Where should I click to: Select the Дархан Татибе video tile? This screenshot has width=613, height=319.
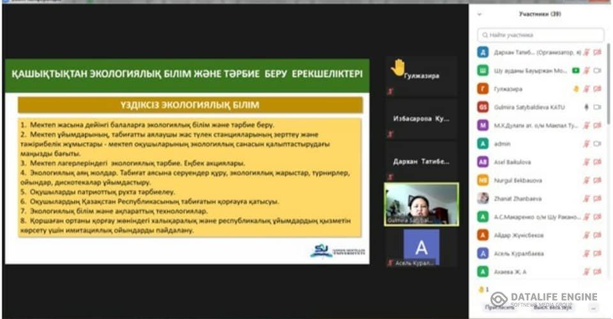point(421,161)
